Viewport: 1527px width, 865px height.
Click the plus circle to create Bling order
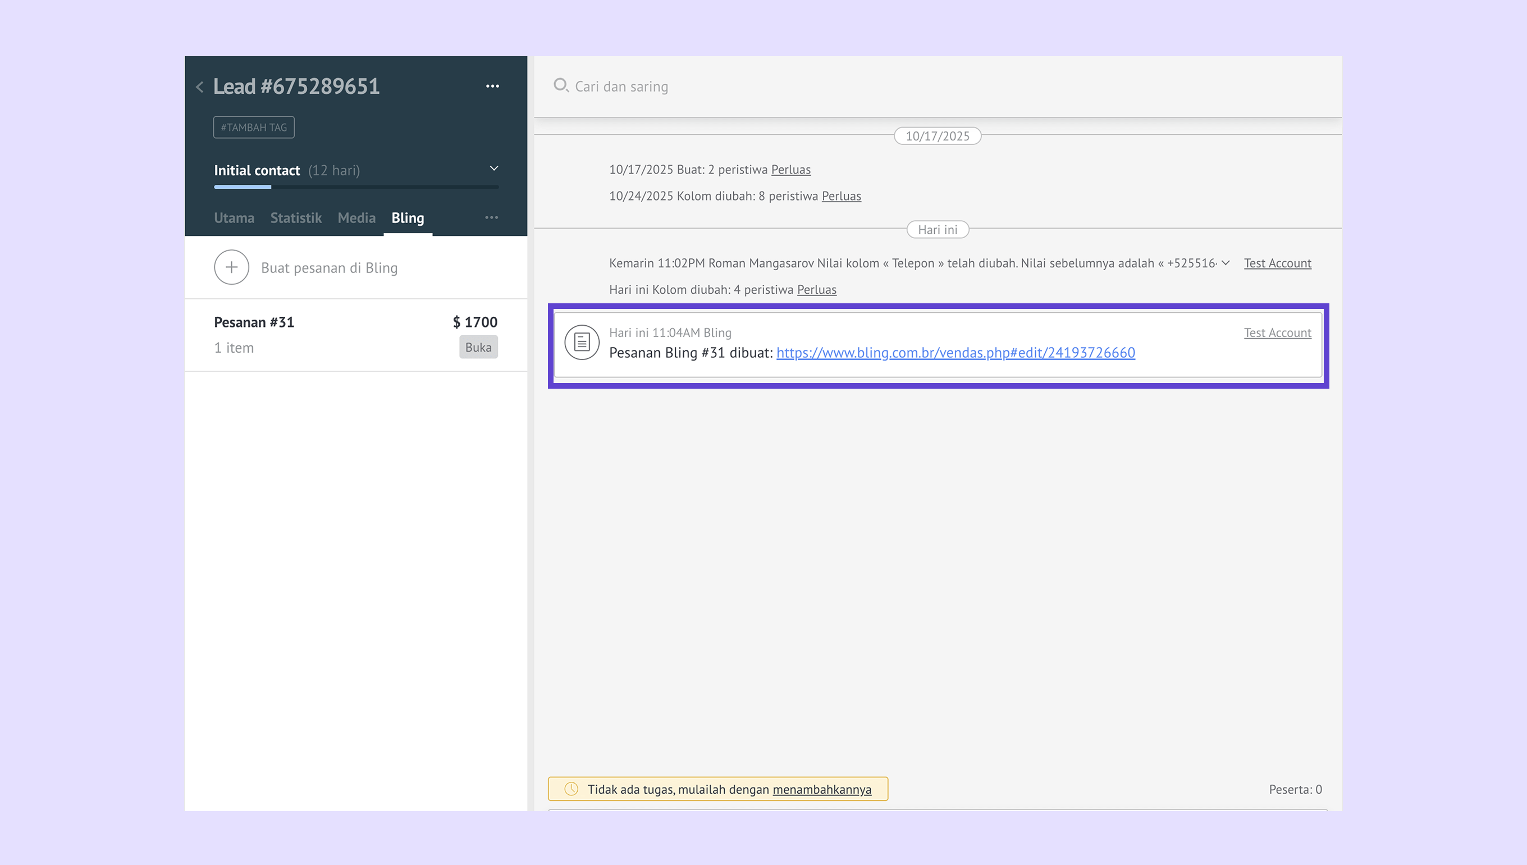(x=231, y=267)
